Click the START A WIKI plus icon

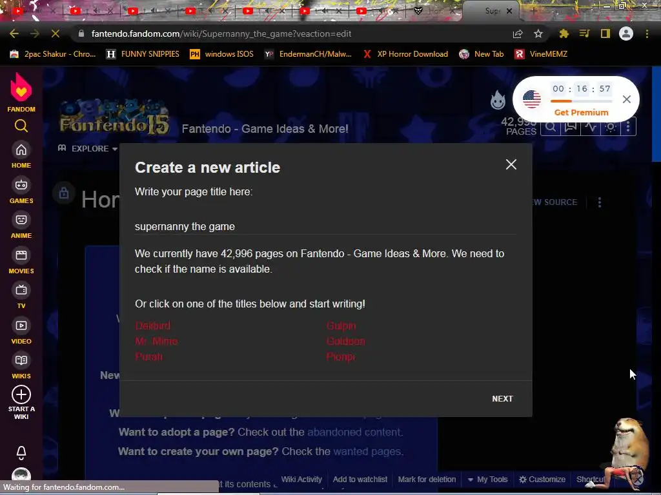[21, 395]
